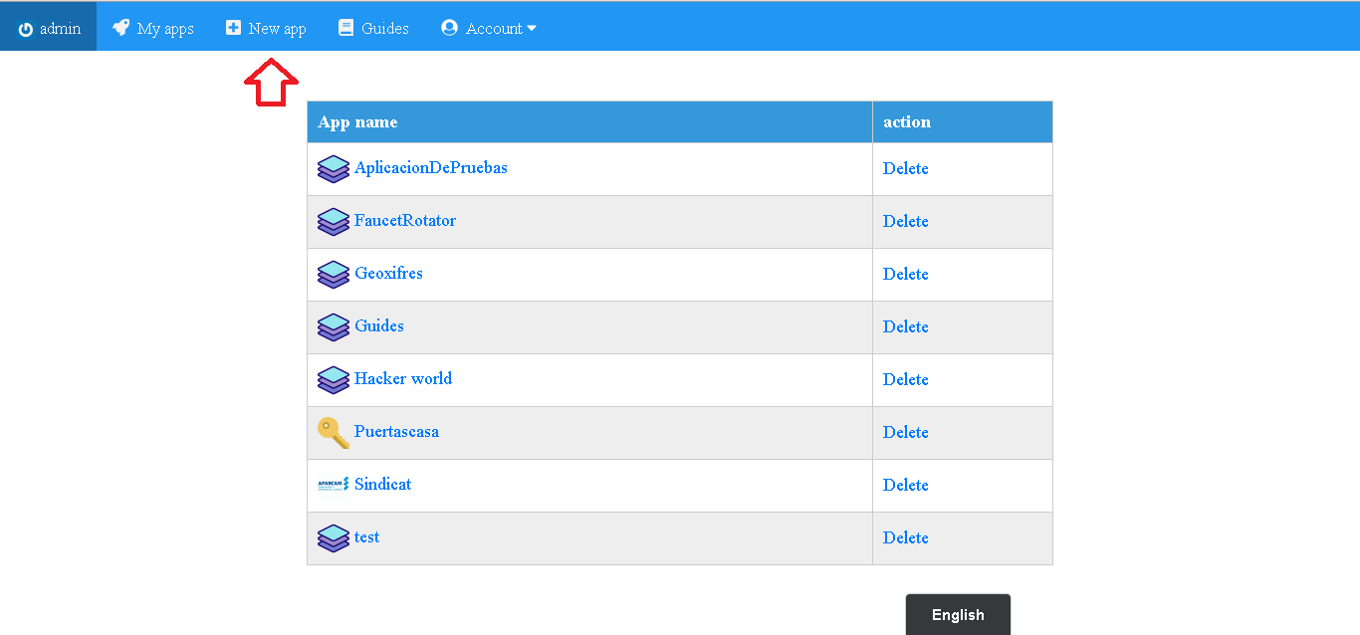Screen dimensions: 1360x635
Task: Delete the FaucetRotator app
Action: (x=906, y=222)
